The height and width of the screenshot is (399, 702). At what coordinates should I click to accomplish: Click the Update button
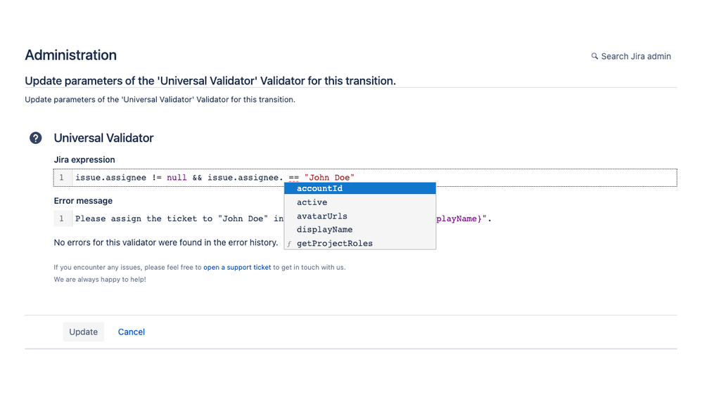pos(83,332)
